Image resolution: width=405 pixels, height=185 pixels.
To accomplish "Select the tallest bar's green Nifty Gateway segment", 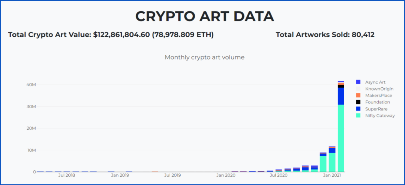I will tap(341, 139).
